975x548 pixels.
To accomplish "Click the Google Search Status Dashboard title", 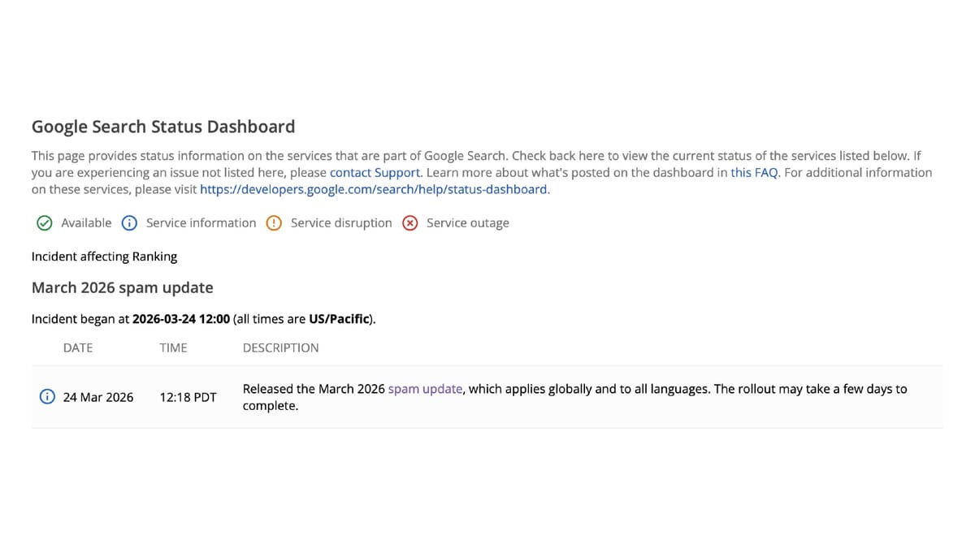I will coord(162,127).
